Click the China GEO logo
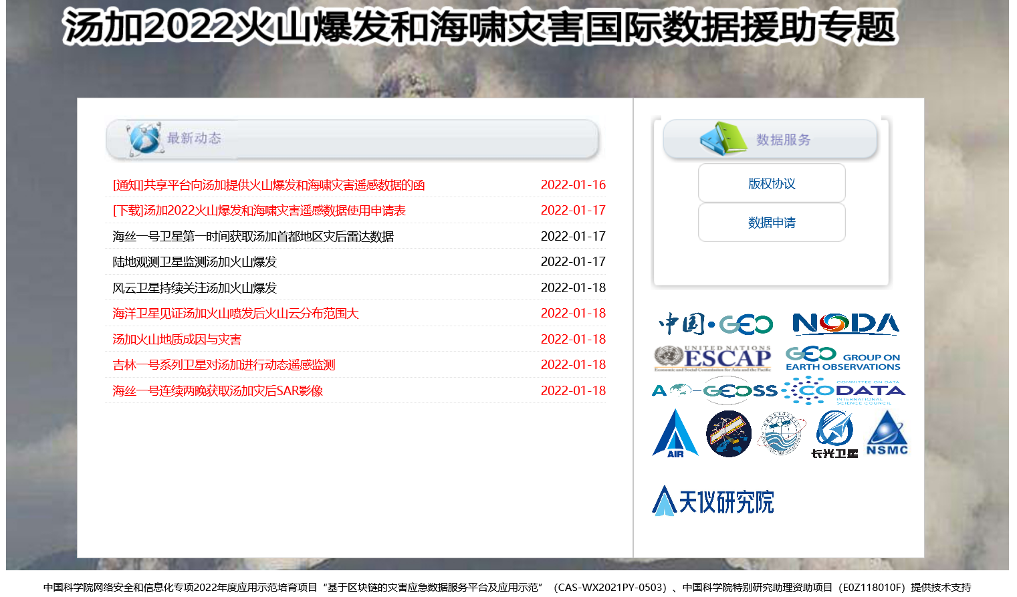Image resolution: width=1017 pixels, height=597 pixels. tap(715, 324)
